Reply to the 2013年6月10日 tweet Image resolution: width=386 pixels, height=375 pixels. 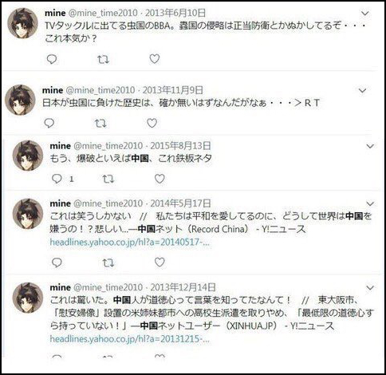click(52, 59)
